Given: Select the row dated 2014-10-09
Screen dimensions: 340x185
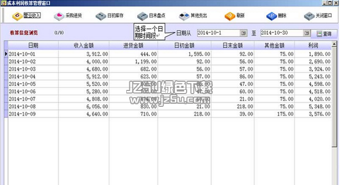Looking at the screenshot, I should [170, 114].
